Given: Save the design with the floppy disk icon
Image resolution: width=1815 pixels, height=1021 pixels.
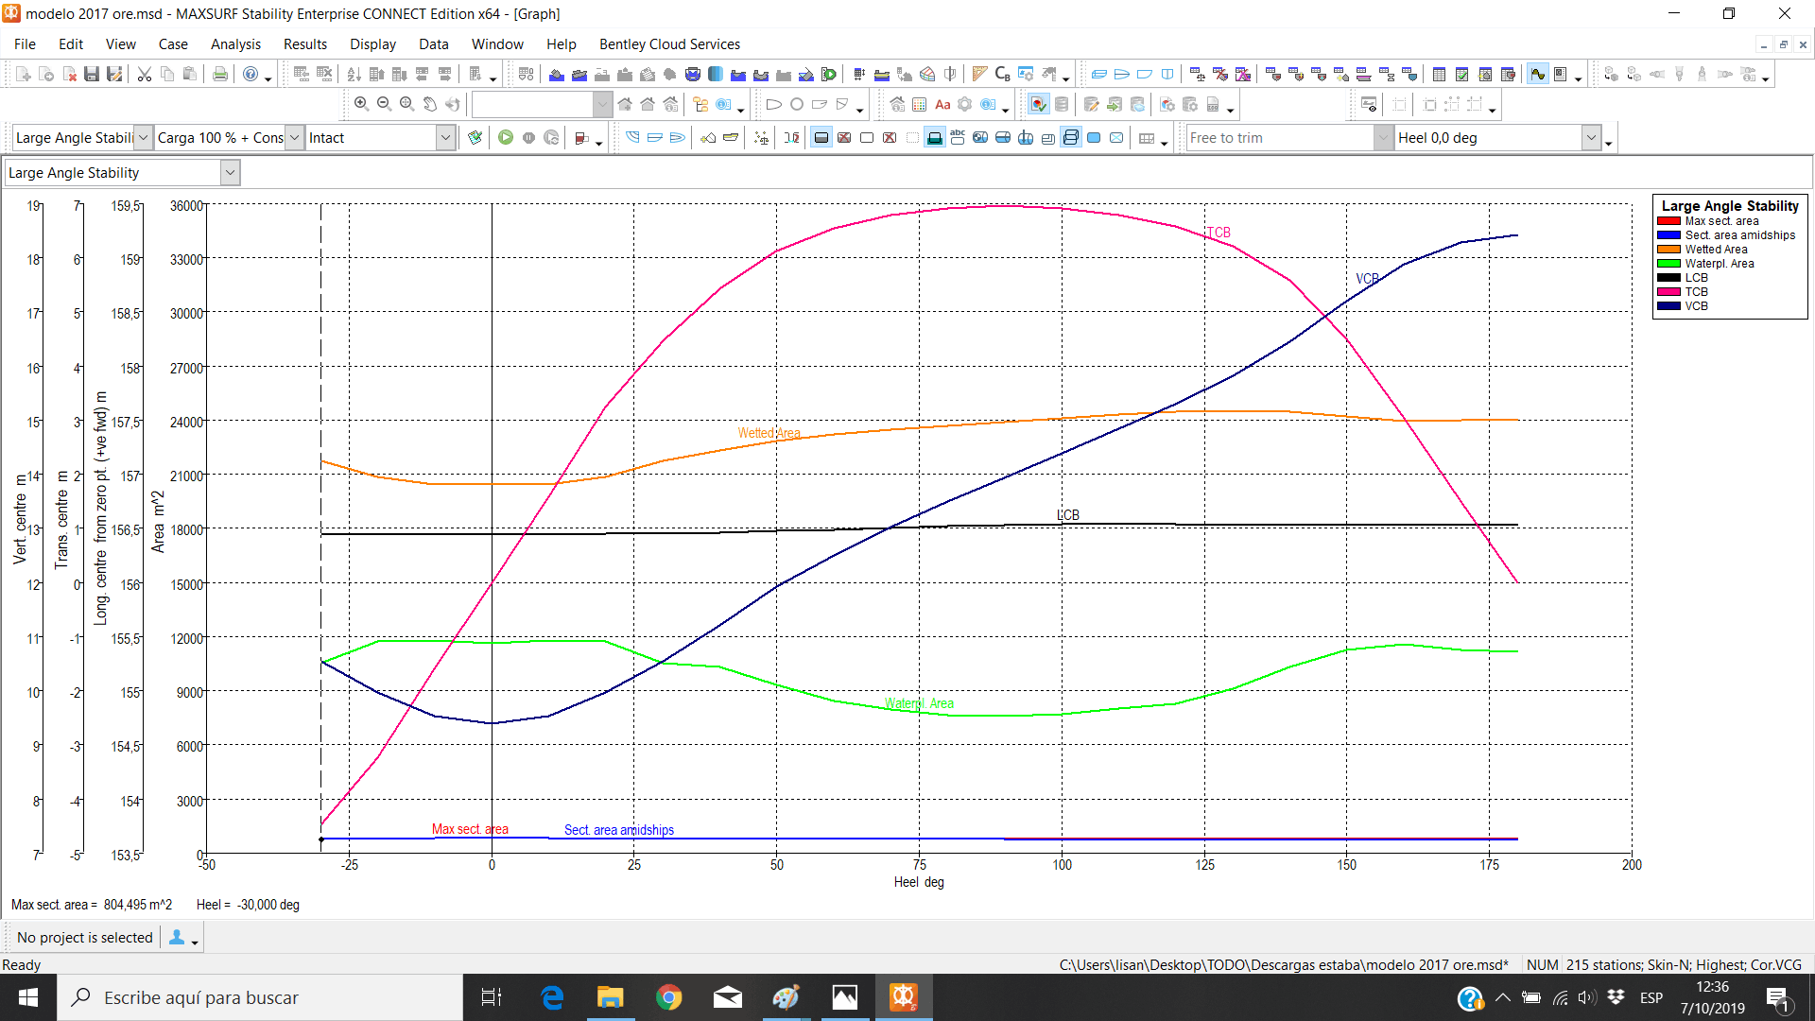Looking at the screenshot, I should [x=92, y=74].
